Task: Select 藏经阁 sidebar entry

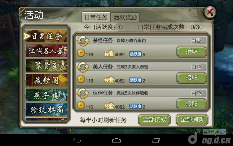Action: click(46, 80)
